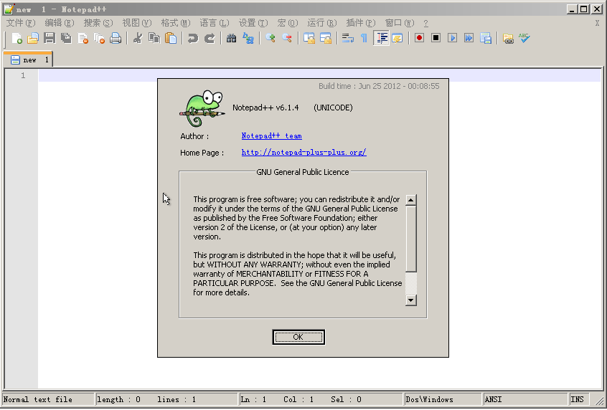Viewport: 607px width, 410px height.
Task: Open user defined language dialog icon
Action: click(x=397, y=38)
